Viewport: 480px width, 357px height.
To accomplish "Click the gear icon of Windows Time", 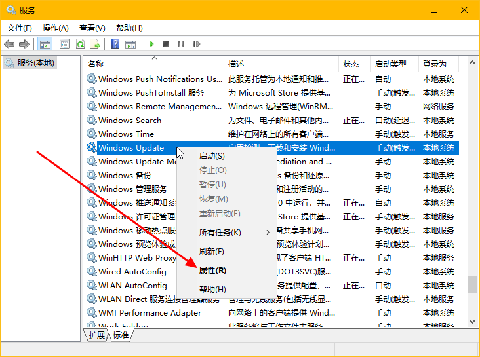I will (x=91, y=134).
